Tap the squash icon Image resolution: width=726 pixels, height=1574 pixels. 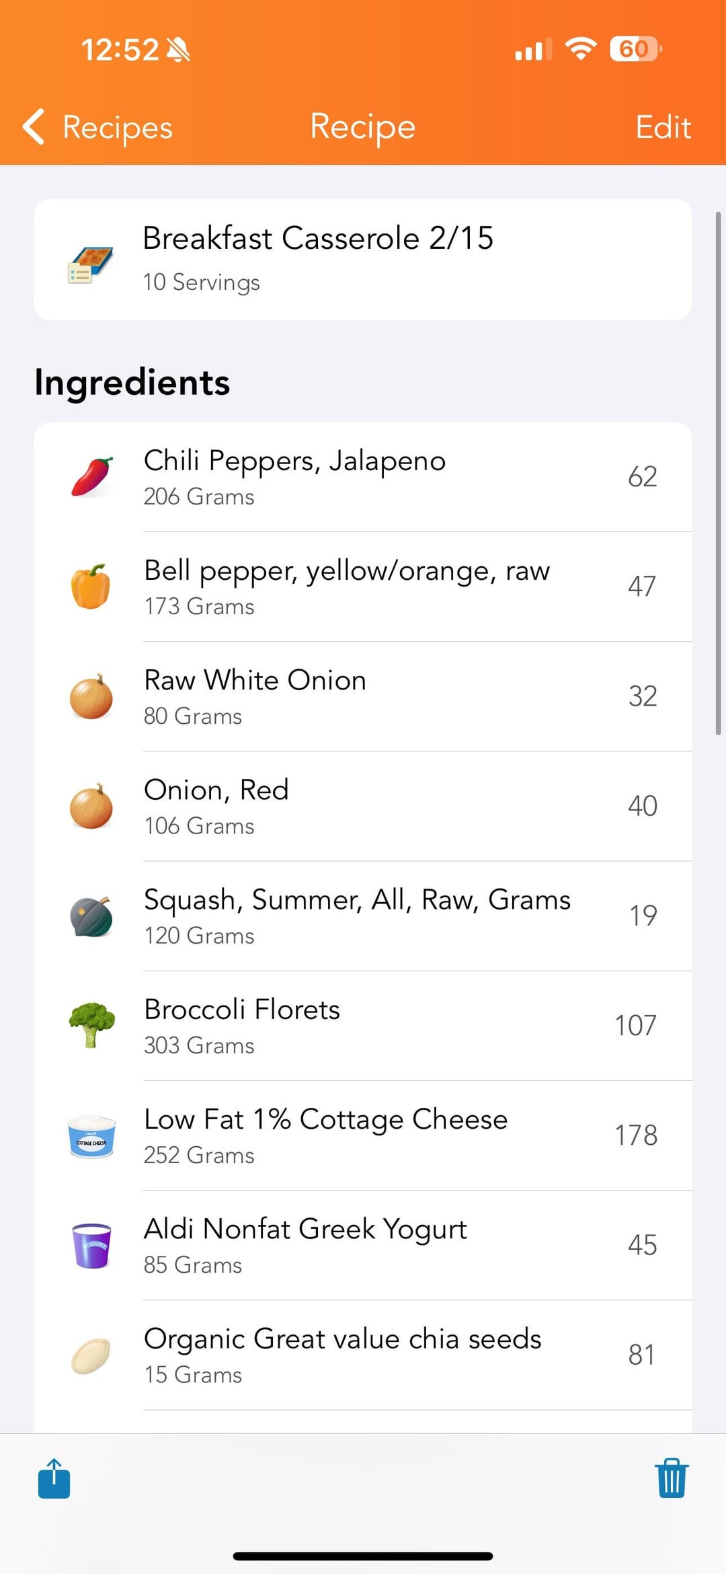click(91, 916)
